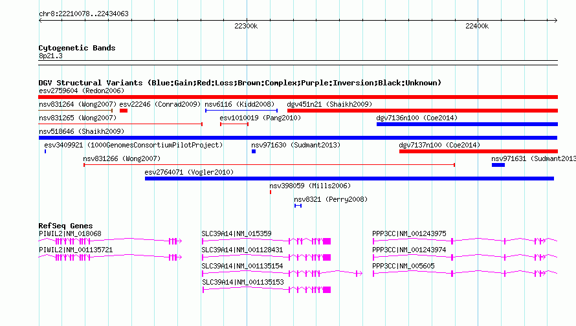Click the chr8:22210078..22434063 region label
Screen dimensions: 576x326
tap(83, 14)
